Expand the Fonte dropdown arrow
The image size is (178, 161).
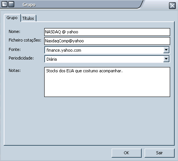click(x=166, y=50)
